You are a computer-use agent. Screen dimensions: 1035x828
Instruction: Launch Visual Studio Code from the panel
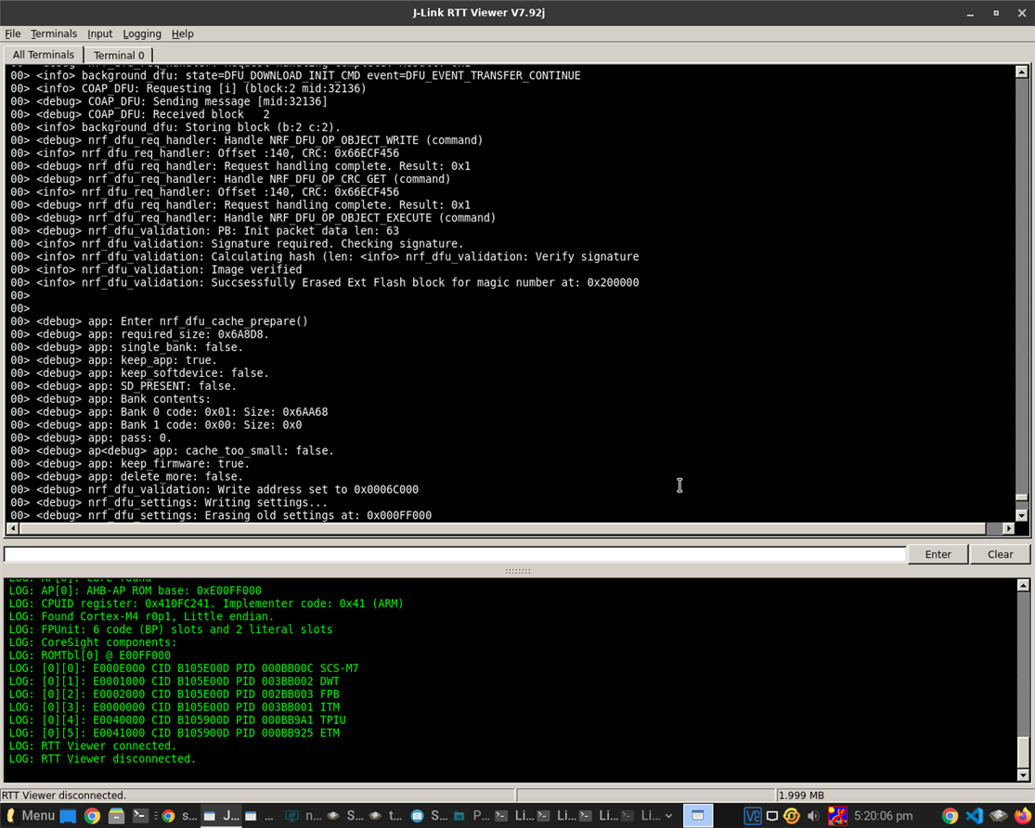[974, 816]
